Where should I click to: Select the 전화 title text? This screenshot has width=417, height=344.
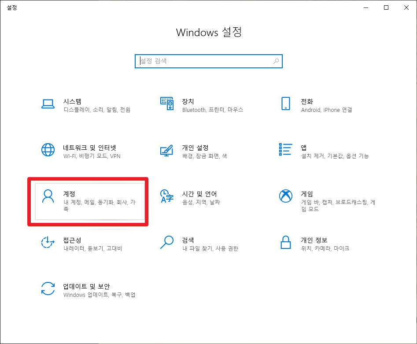(x=306, y=101)
